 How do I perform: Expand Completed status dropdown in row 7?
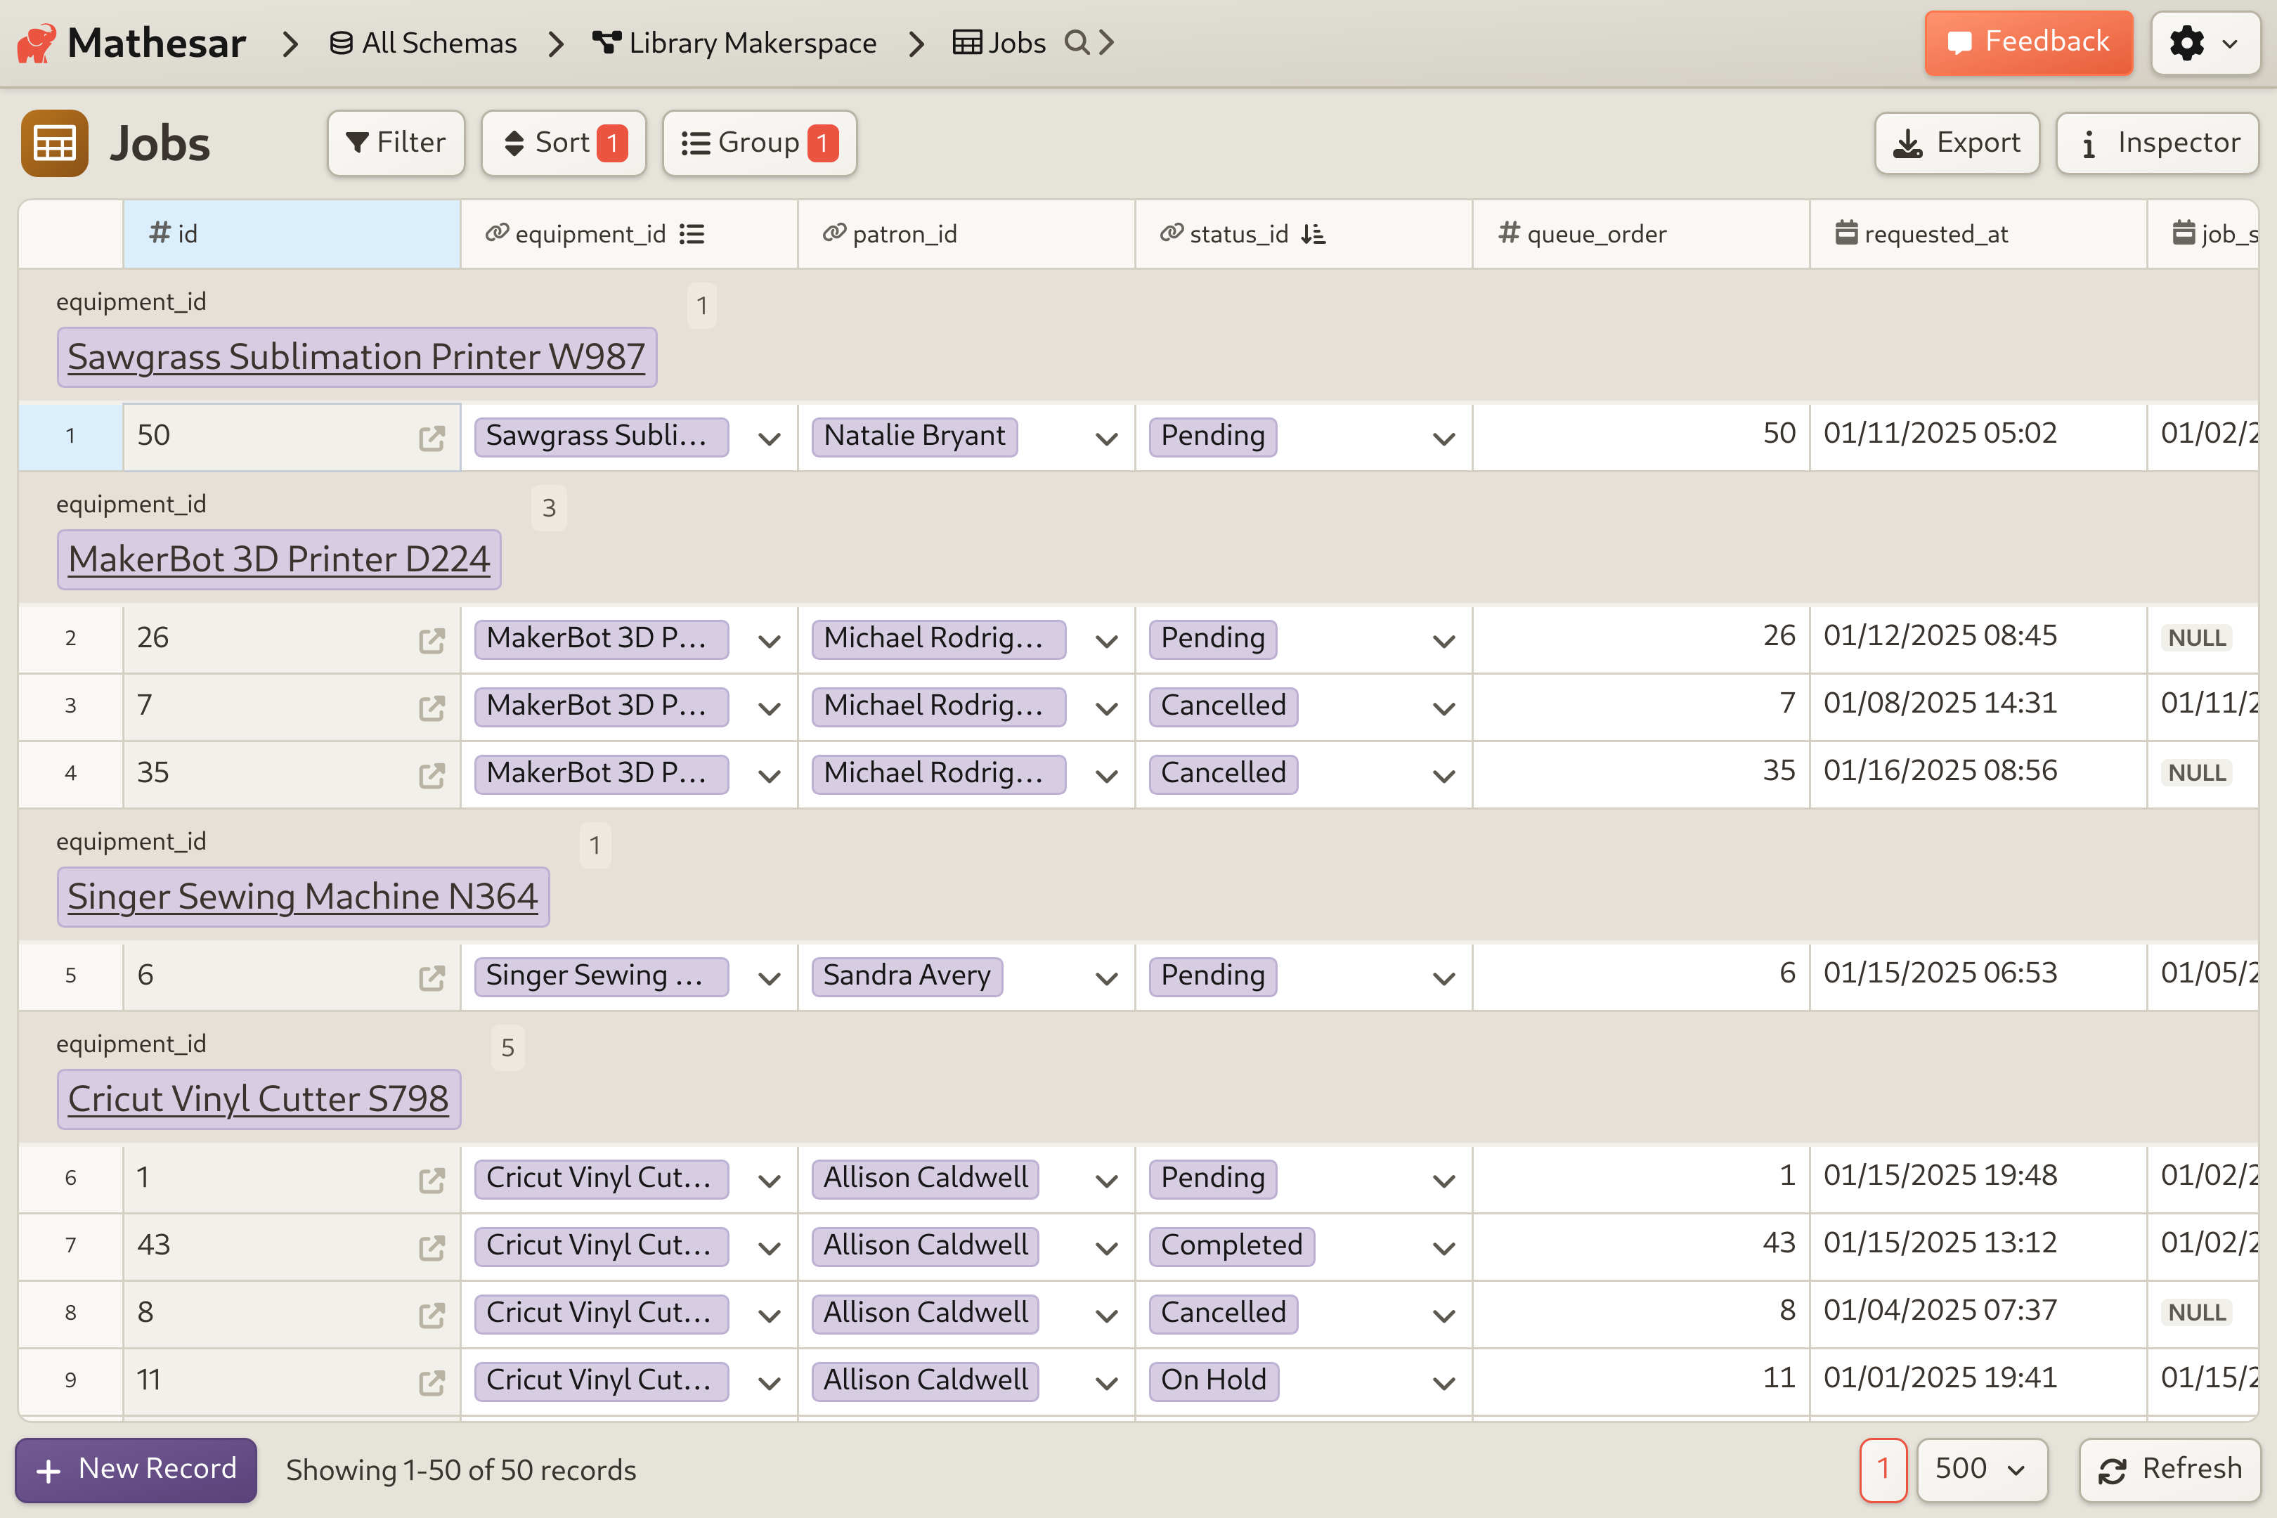pos(1444,1249)
